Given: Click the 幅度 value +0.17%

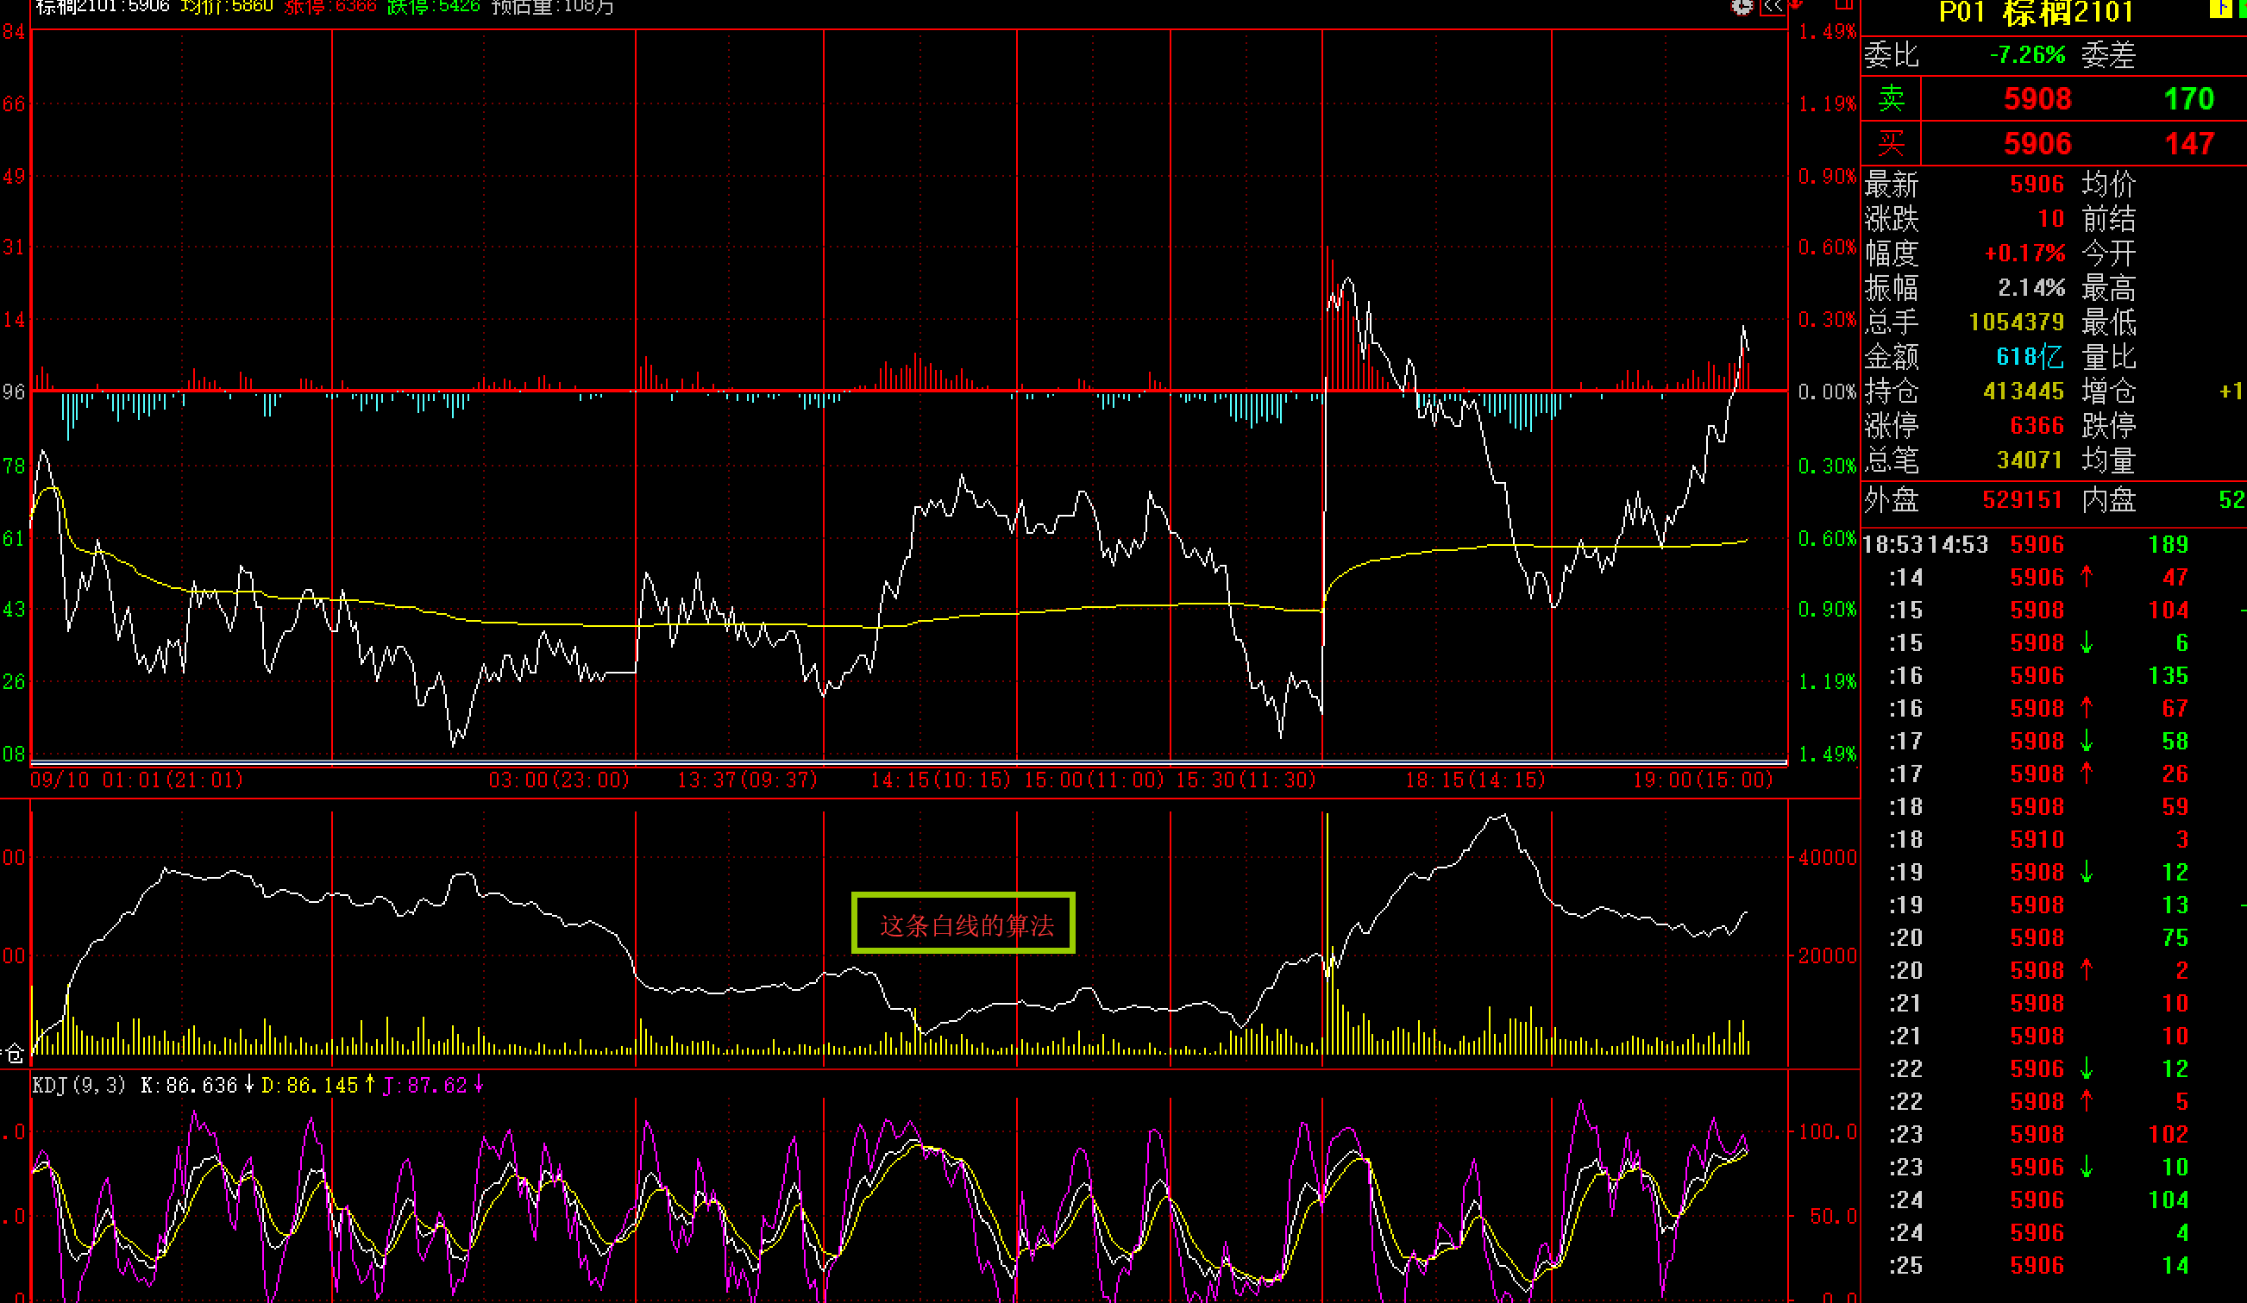Looking at the screenshot, I should point(2024,254).
